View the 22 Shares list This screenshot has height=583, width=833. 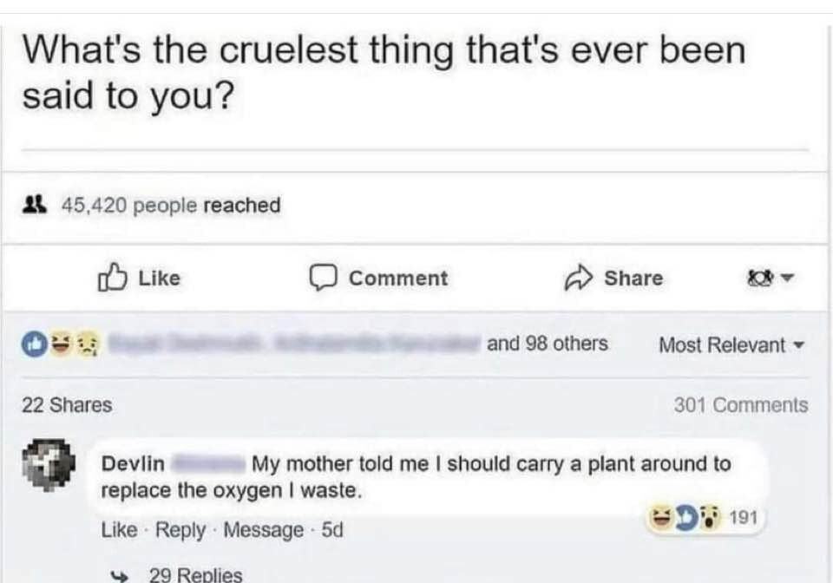pos(67,405)
